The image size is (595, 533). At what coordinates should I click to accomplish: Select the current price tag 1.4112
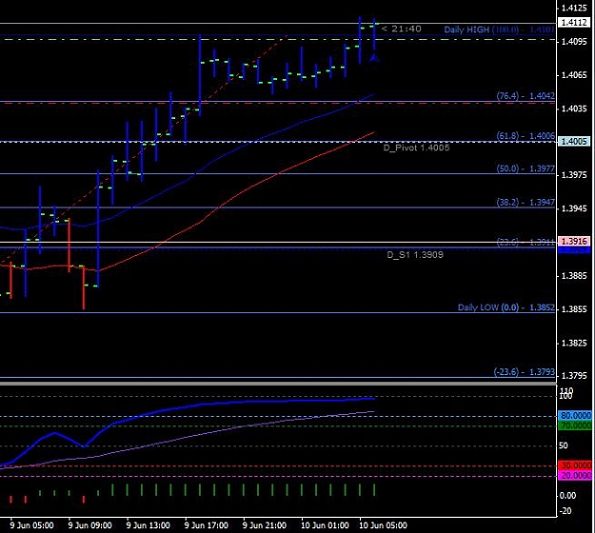pos(574,23)
